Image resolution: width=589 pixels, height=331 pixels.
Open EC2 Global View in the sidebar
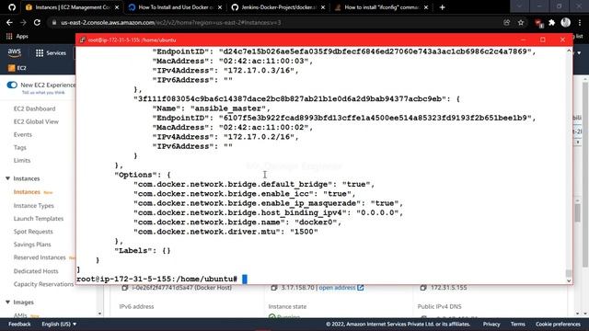click(x=36, y=121)
